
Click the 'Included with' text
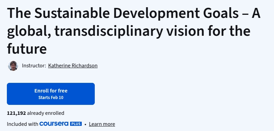click(22, 124)
